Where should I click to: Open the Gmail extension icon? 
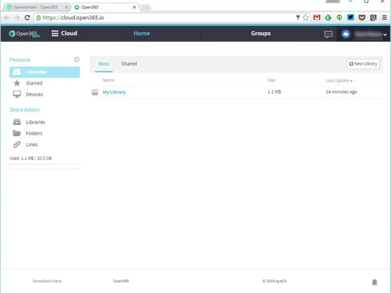[317, 18]
